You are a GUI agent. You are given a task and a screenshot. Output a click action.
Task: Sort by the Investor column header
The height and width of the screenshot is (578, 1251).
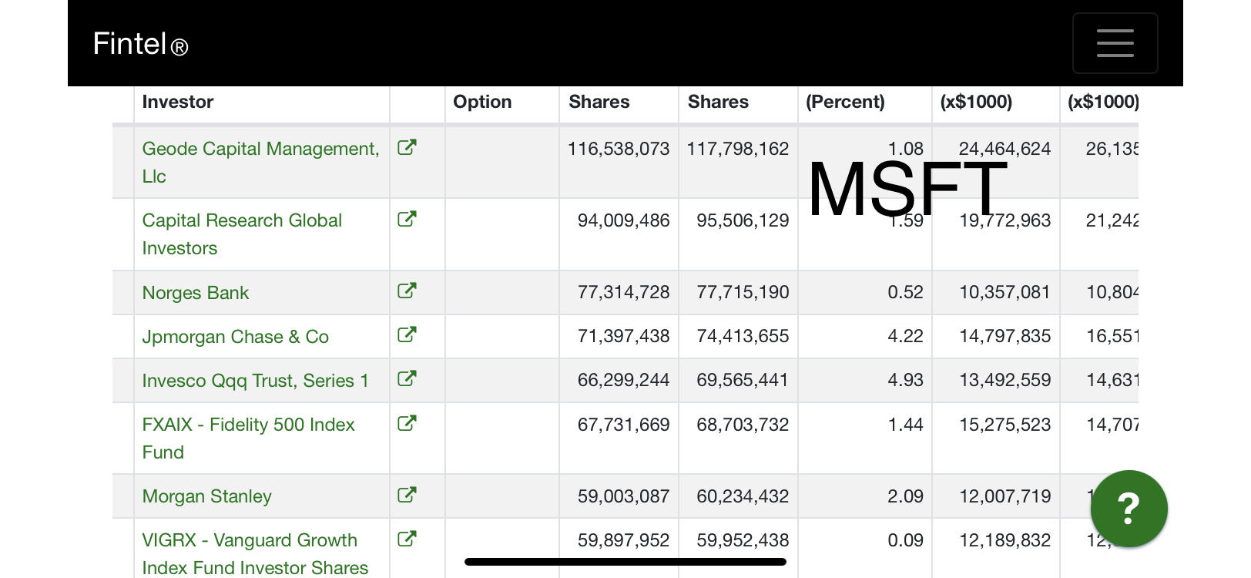pos(178,102)
